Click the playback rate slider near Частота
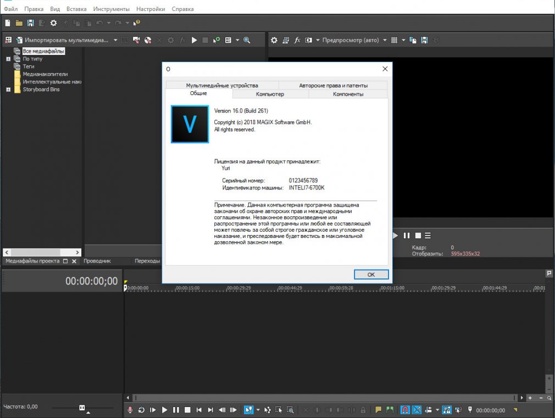This screenshot has width=555, height=418. pyautogui.click(x=82, y=408)
